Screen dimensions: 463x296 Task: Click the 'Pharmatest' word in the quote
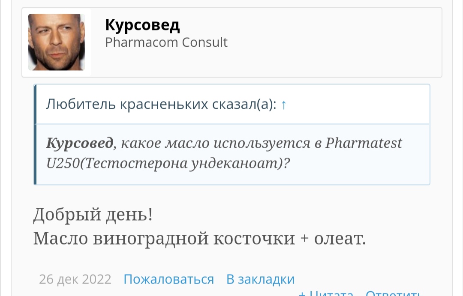[364, 143]
